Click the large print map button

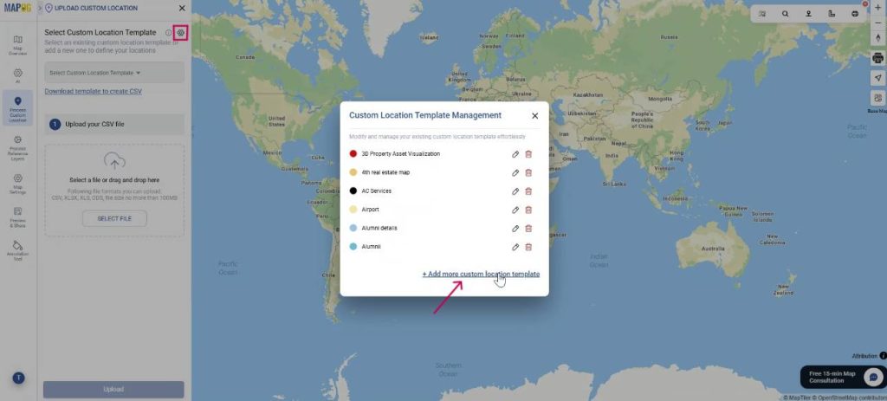pos(878,58)
